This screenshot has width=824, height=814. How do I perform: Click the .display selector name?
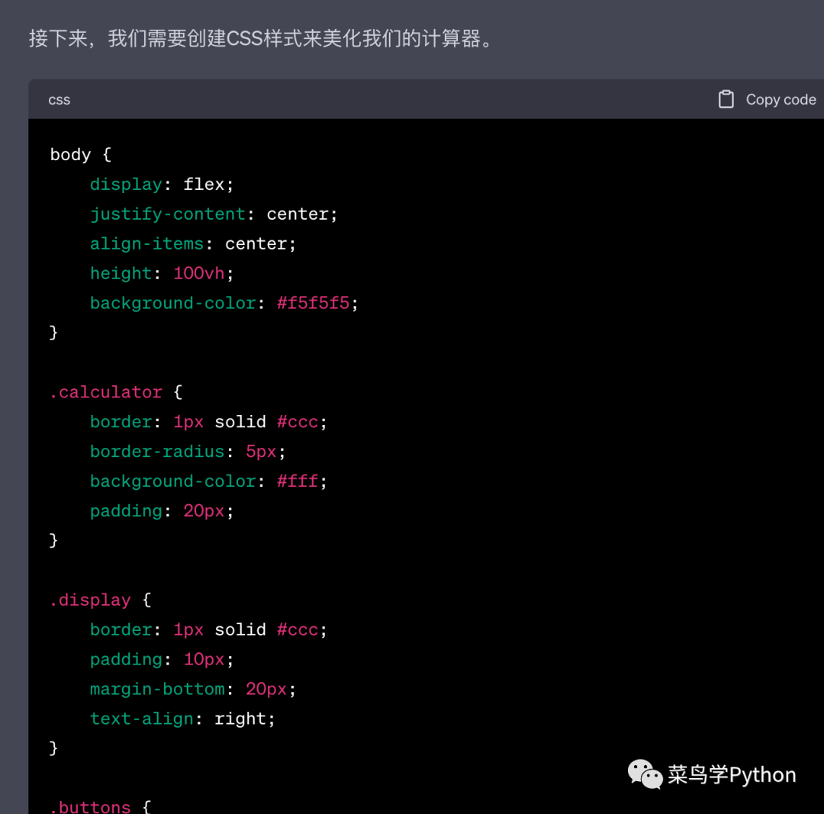pyautogui.click(x=90, y=600)
